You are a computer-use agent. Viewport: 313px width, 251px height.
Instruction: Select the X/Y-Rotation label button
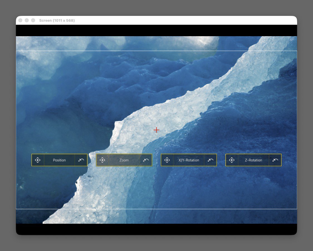point(189,160)
